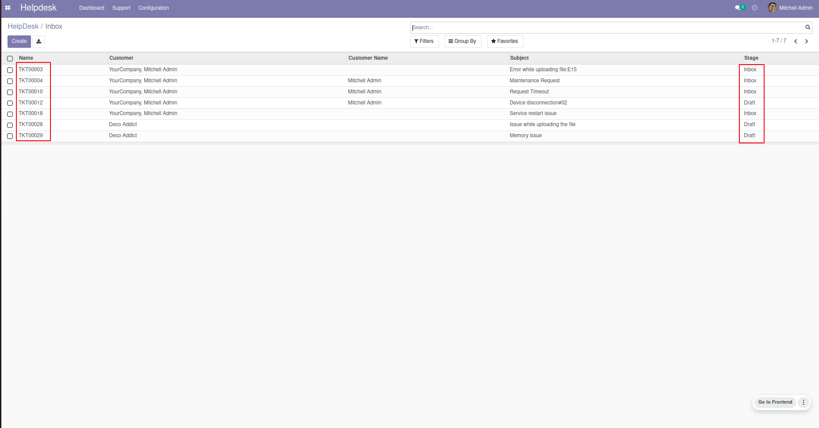Image resolution: width=819 pixels, height=428 pixels.
Task: Click the Inbox stage of TKT00003
Action: pyautogui.click(x=750, y=69)
